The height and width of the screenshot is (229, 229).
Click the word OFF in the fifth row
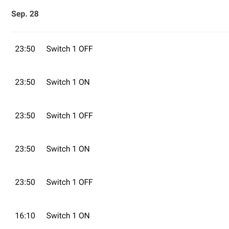point(86,182)
